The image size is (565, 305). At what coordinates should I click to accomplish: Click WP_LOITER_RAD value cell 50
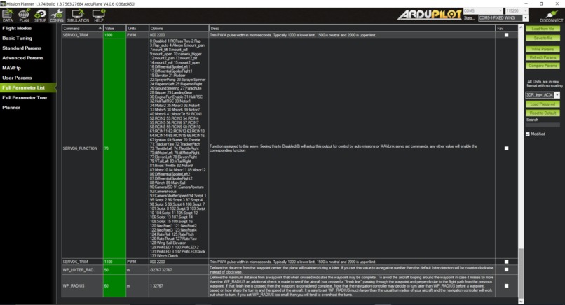(x=114, y=270)
